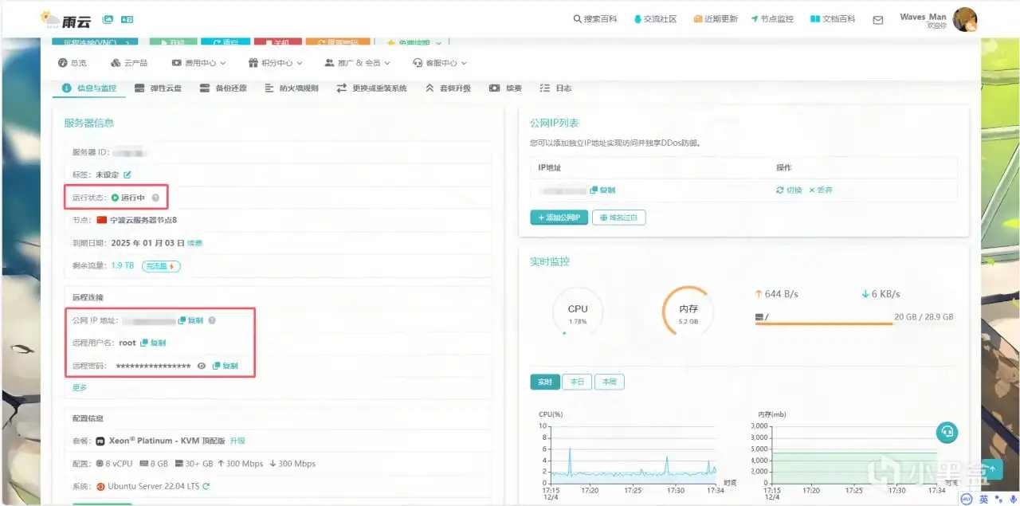Image resolution: width=1020 pixels, height=506 pixels.
Task: Open the headset support floating button
Action: pos(947,432)
